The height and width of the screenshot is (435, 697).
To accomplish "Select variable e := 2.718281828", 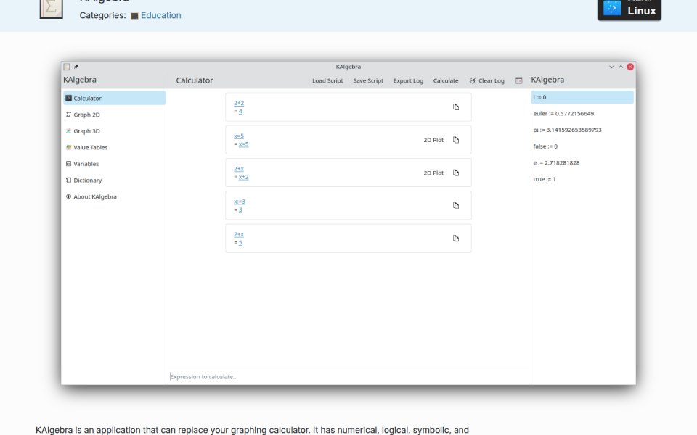I will pyautogui.click(x=582, y=163).
